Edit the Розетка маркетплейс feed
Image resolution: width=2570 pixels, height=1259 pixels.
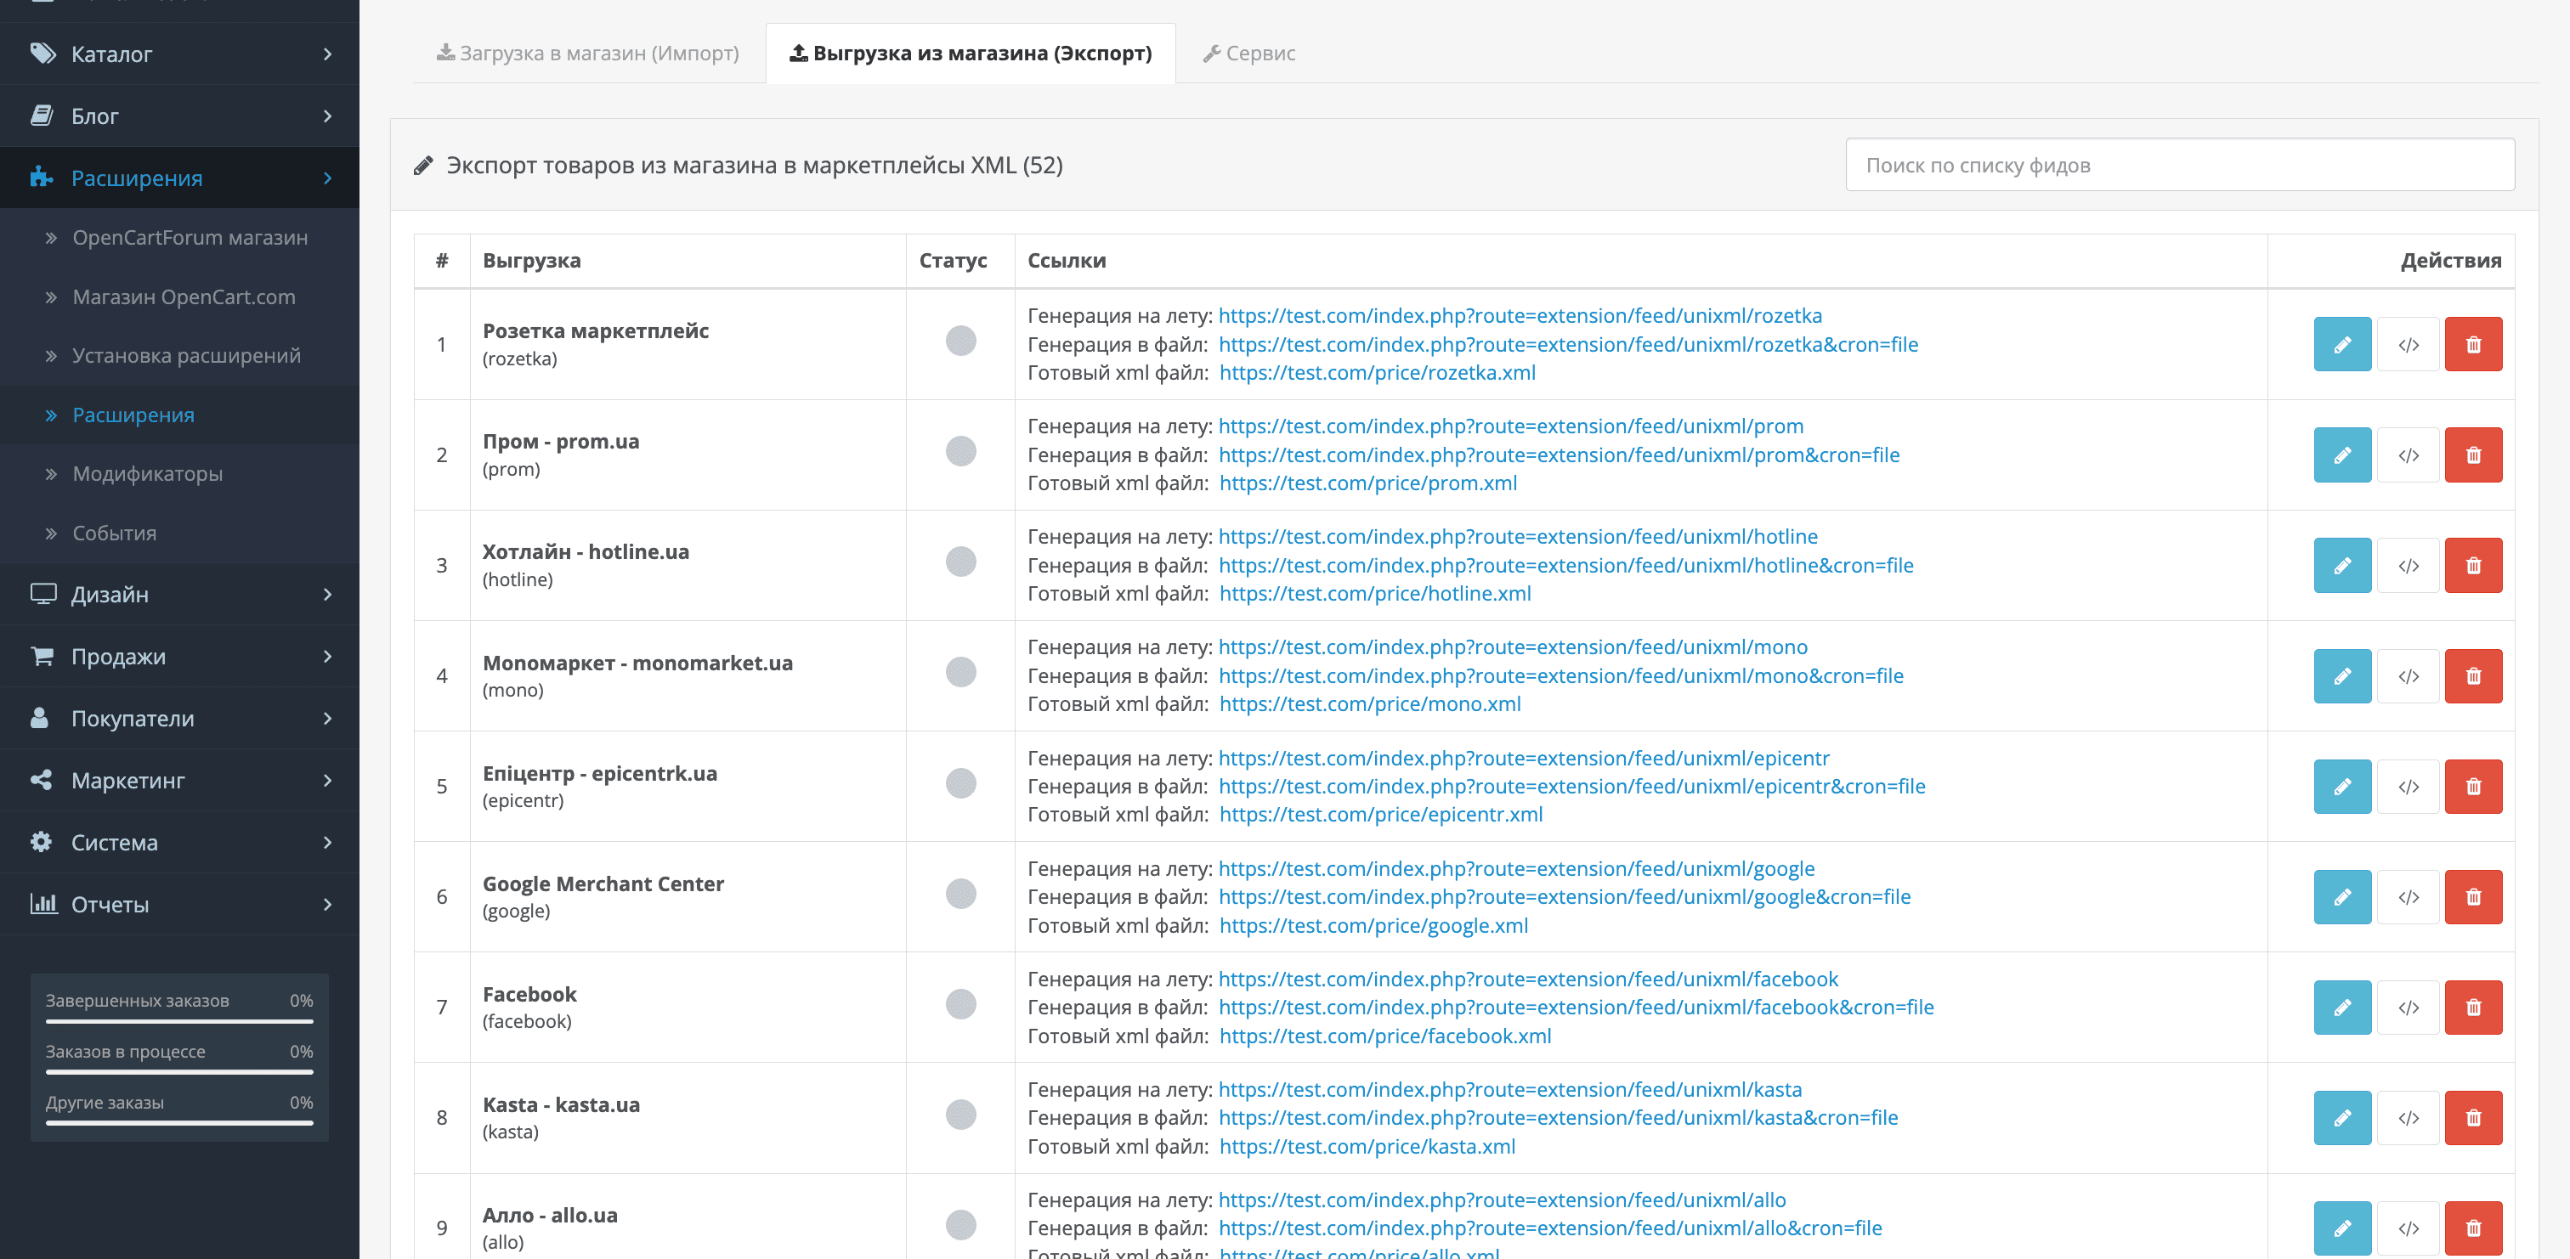tap(2341, 344)
